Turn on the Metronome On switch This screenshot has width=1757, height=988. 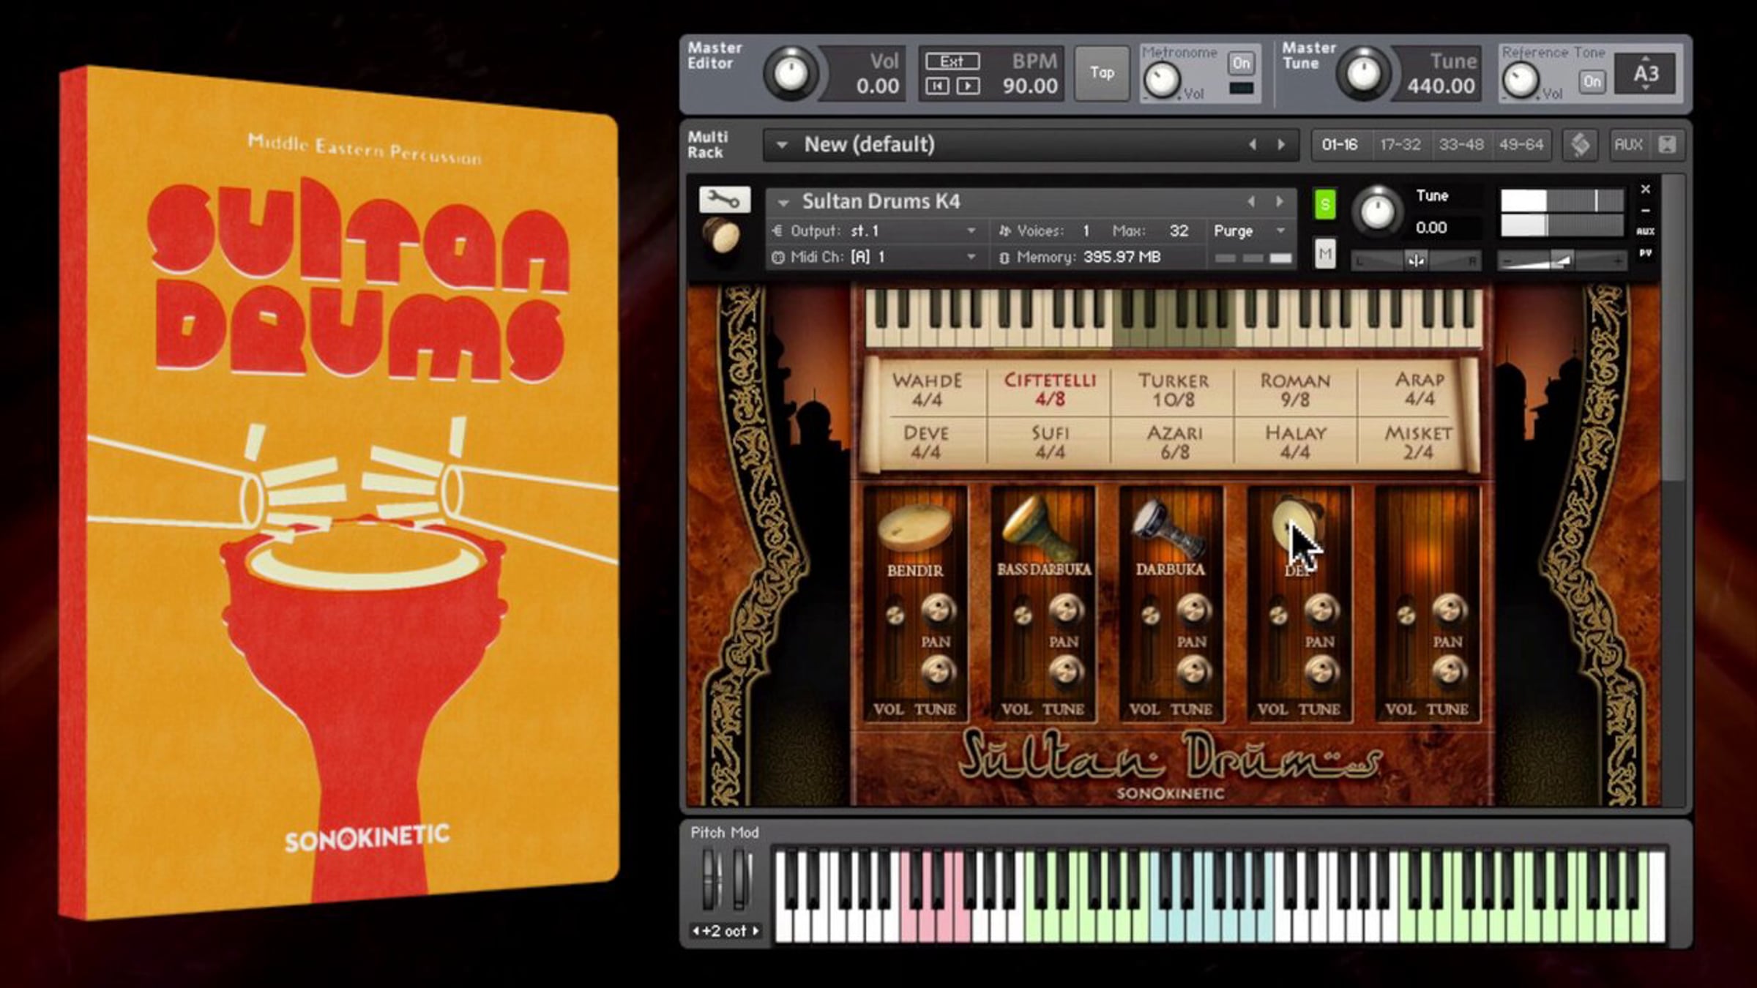point(1241,63)
